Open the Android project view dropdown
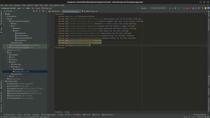This screenshot has height=118, width=210. coord(9,11)
